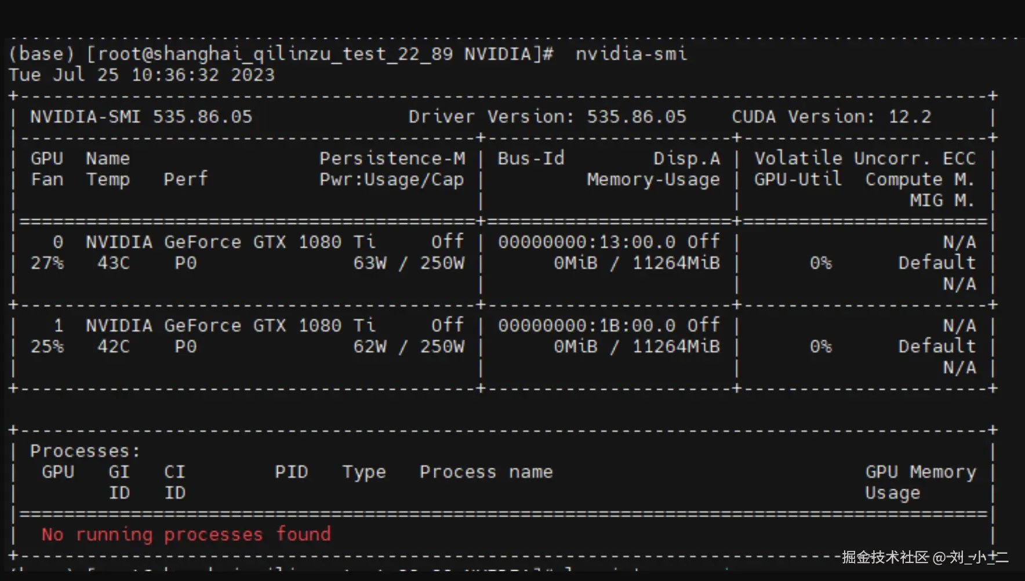
Task: Click the 27% fan speed value
Action: (x=47, y=263)
